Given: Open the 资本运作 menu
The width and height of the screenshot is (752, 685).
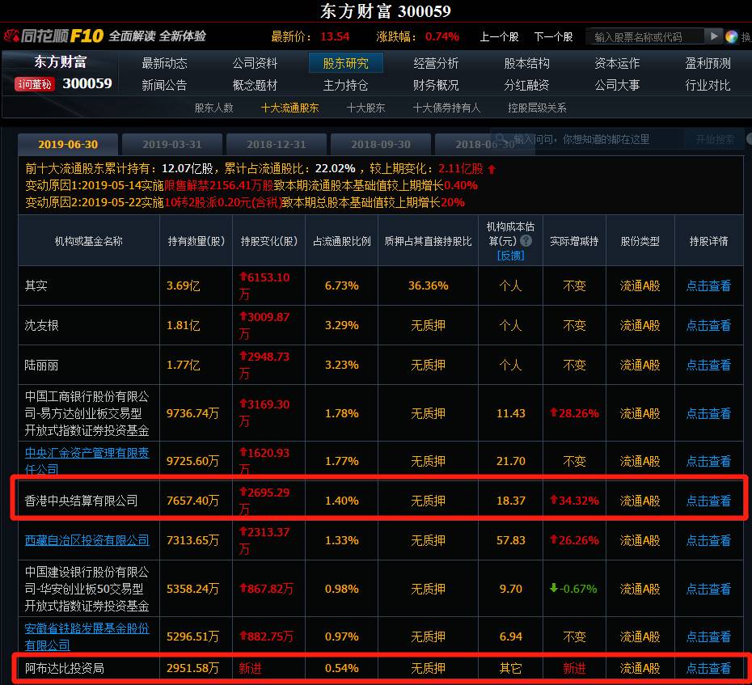Looking at the screenshot, I should click(617, 63).
